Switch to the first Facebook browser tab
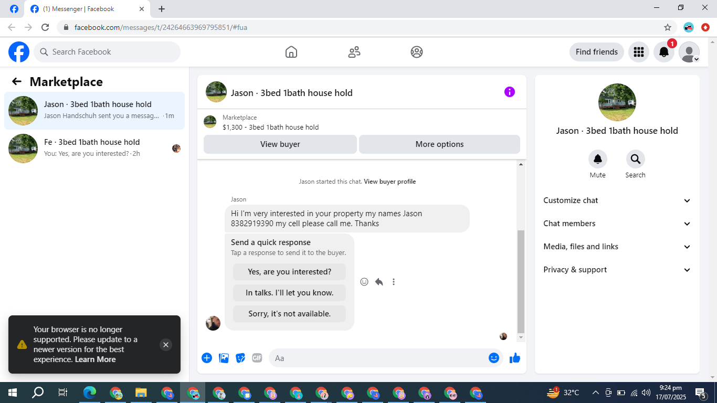 click(14, 9)
